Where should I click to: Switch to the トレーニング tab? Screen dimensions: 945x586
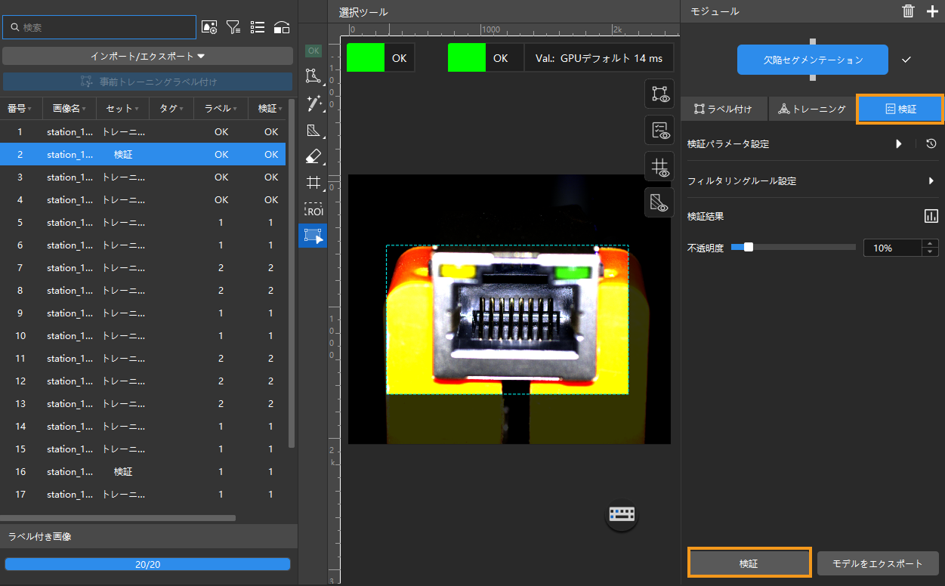(x=812, y=109)
